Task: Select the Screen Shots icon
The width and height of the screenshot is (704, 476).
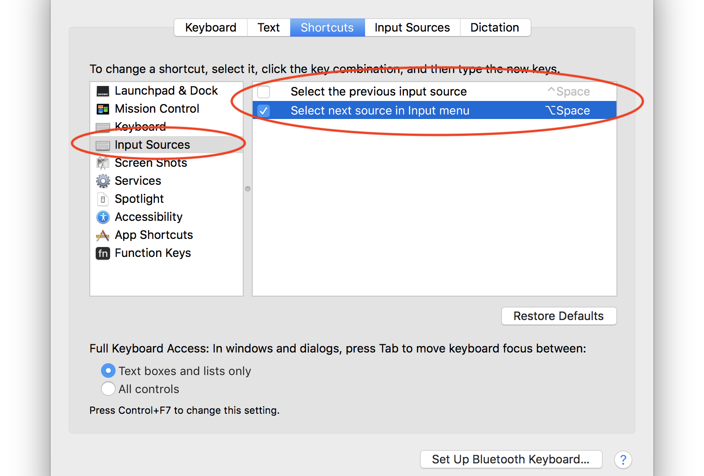Action: pos(103,163)
